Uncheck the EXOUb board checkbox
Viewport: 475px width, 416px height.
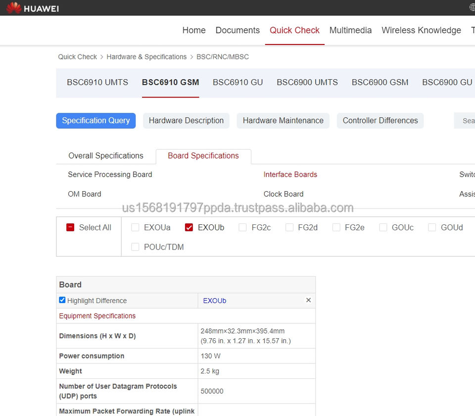[x=189, y=227]
